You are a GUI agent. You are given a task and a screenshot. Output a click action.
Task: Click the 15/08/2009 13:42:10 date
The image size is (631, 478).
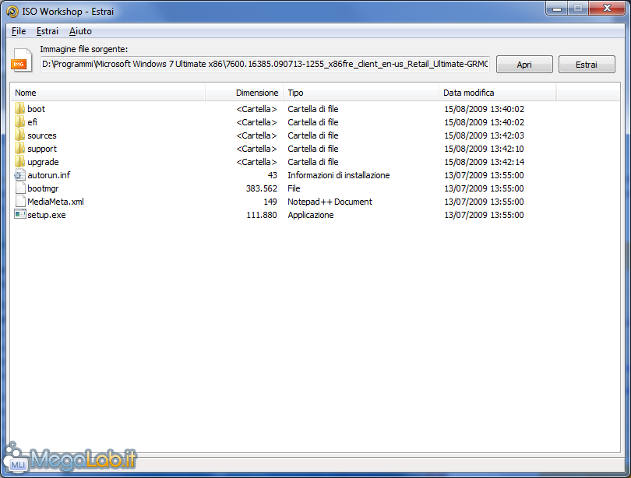pos(484,149)
